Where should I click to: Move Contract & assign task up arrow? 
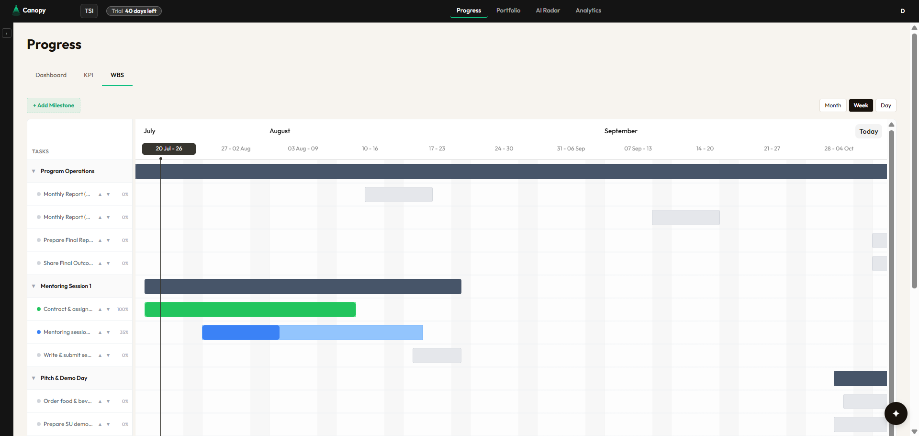pyautogui.click(x=100, y=310)
